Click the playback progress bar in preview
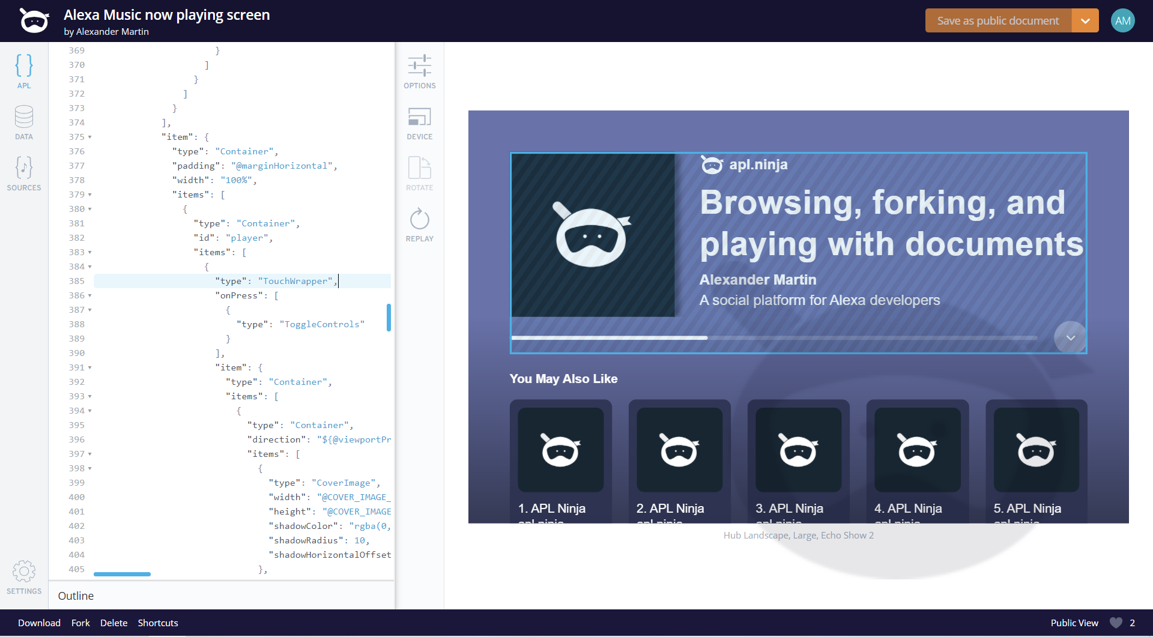 click(x=774, y=338)
